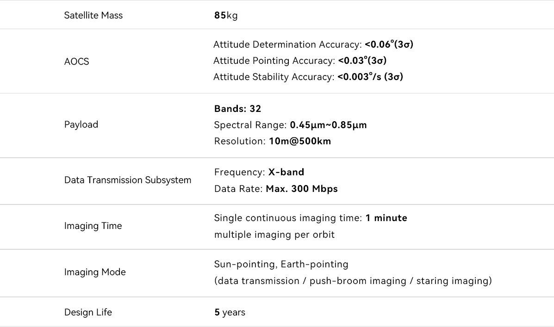Image resolution: width=554 pixels, height=327 pixels.
Task: Select the Attitude Pointing Accuracy value
Action: (x=362, y=61)
